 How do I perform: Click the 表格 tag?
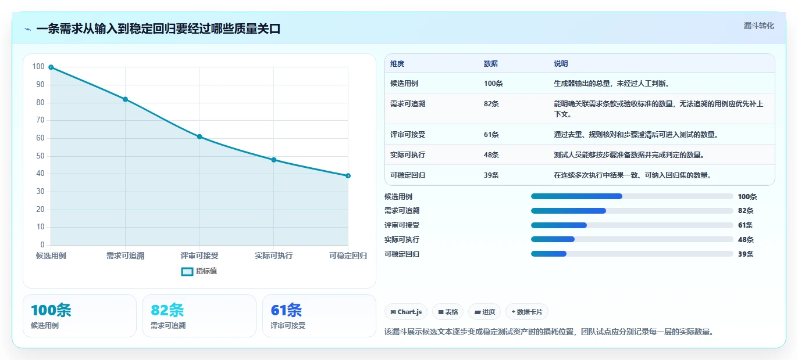(x=448, y=312)
